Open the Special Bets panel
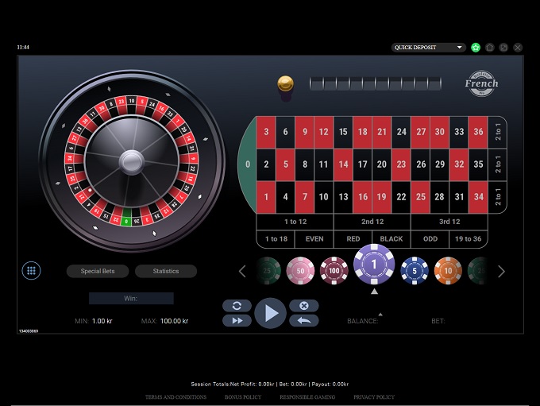Viewport: 540px width, 406px height. point(98,271)
